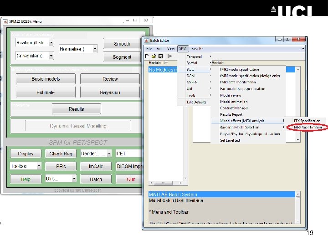Click the Check Reg button
Image resolution: width=328 pixels, height=246 pixels.
(61, 154)
